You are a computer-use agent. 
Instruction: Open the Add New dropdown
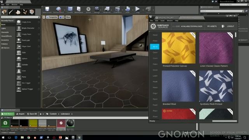[x=7, y=114]
